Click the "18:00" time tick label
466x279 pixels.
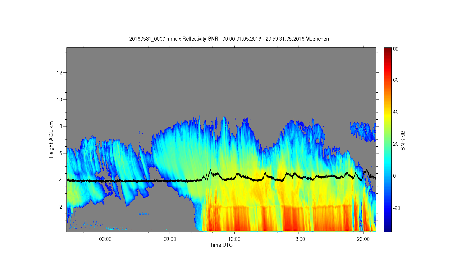tap(299, 239)
